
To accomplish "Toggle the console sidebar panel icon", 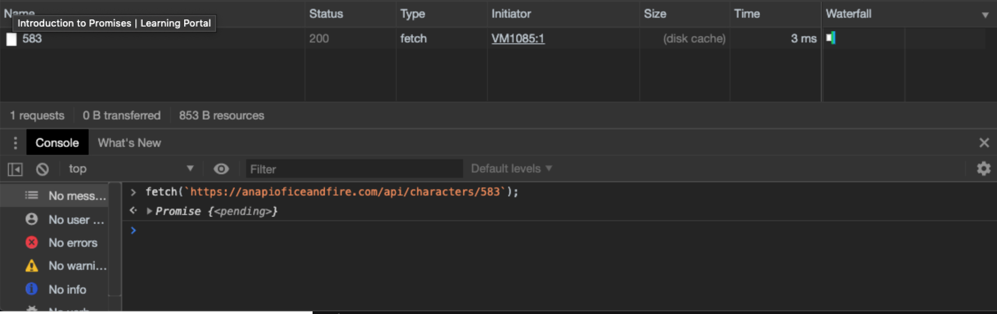I will (x=15, y=169).
